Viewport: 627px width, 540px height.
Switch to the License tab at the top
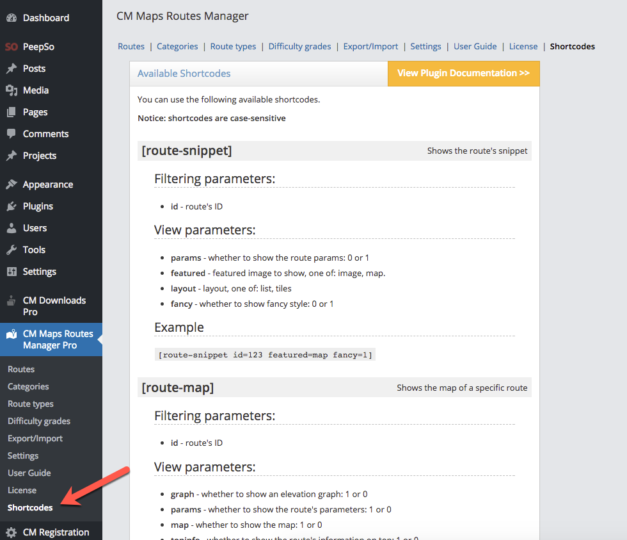pyautogui.click(x=523, y=46)
